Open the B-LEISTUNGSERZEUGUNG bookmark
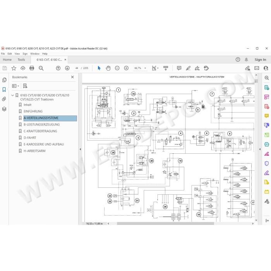271x271 pixels. 42,124
